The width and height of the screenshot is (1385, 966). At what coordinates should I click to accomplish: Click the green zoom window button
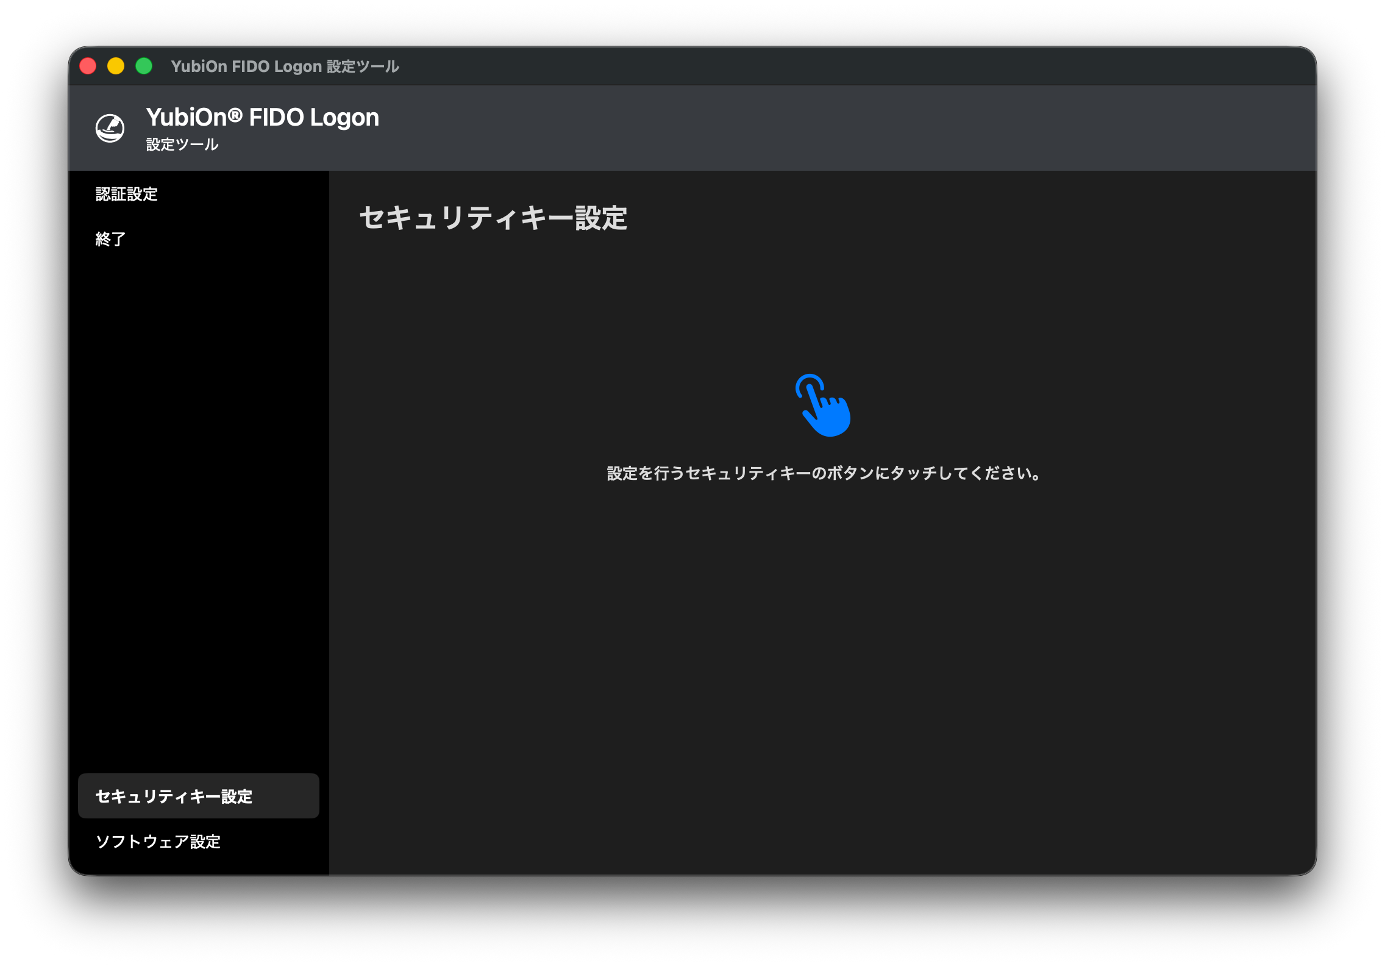coord(144,66)
